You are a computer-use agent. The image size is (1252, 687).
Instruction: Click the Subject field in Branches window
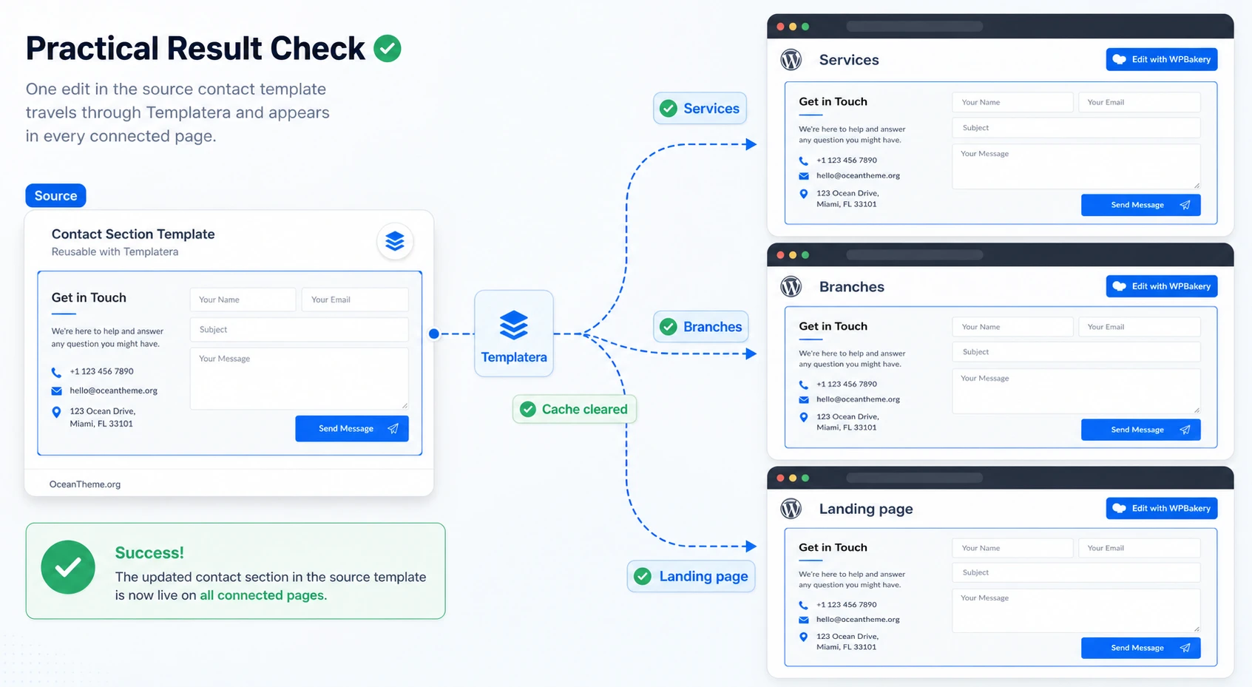tap(1077, 352)
